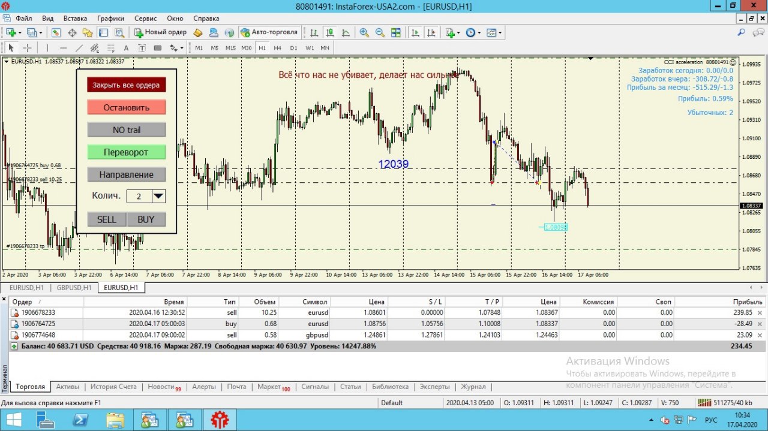
Task: Close order 1906678233 with its X
Action: pos(760,313)
